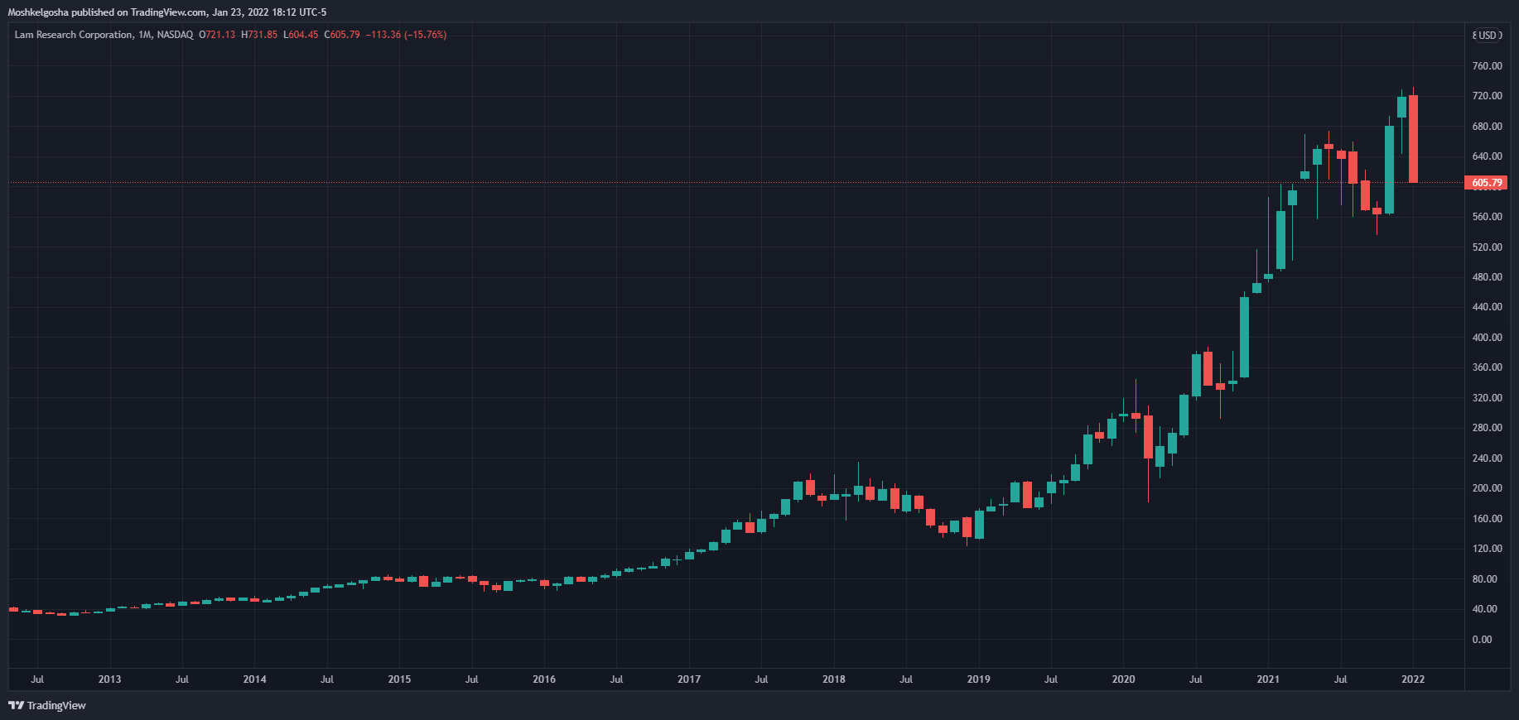Click the 640.00 price axis label
The height and width of the screenshot is (720, 1519).
[x=1487, y=156]
